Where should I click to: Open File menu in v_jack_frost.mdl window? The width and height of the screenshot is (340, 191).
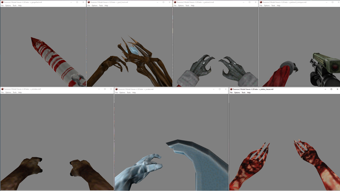coord(89,6)
